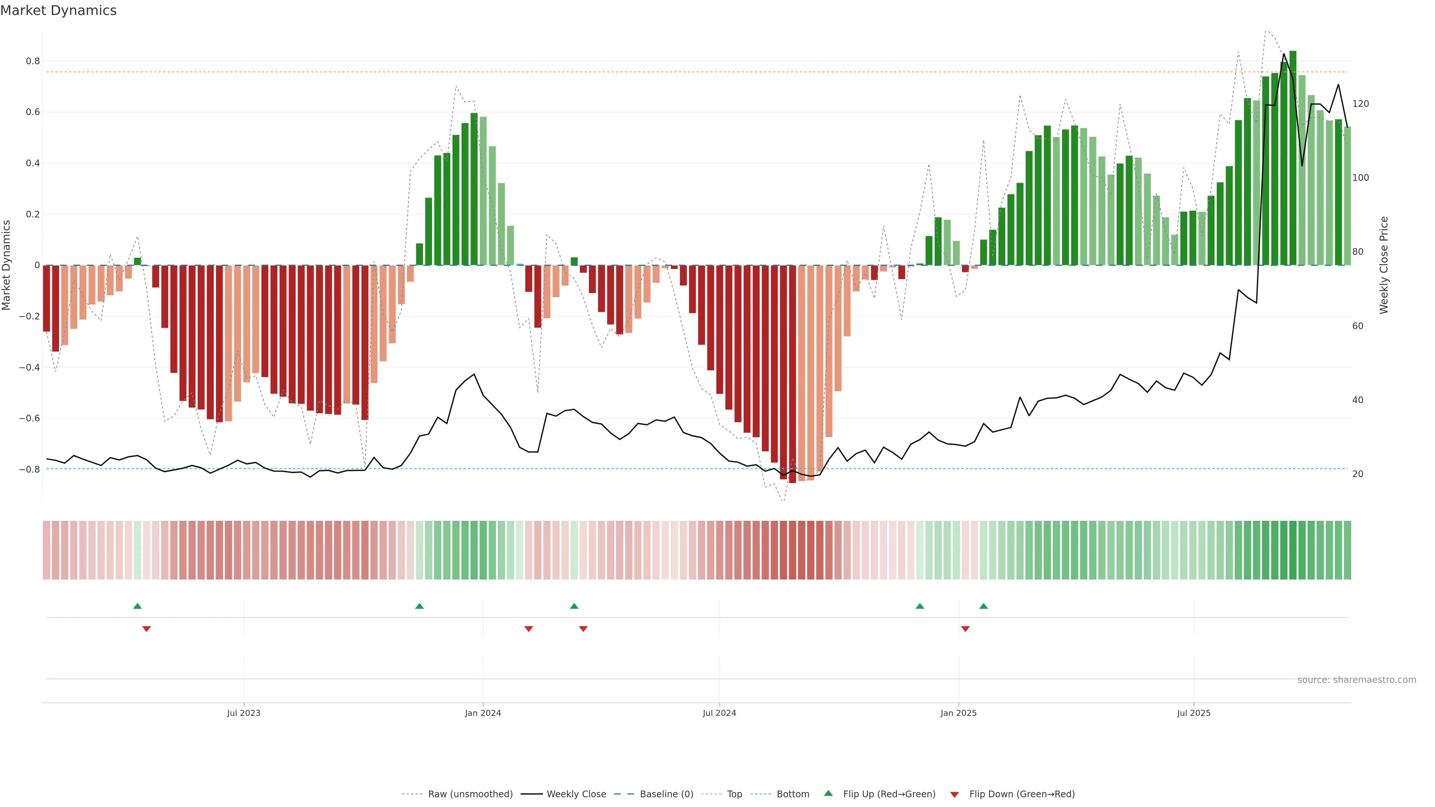Click the Flip Down legend triangle icon

tap(954, 795)
